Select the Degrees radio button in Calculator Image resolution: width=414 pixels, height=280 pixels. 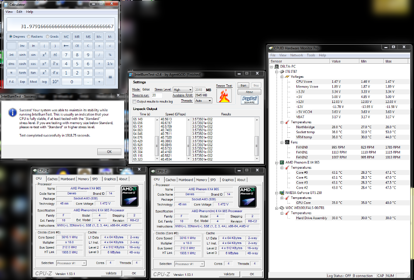tap(11, 36)
